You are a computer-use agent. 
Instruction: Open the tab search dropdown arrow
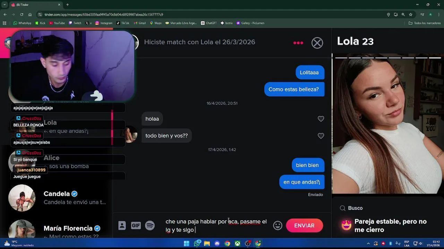click(x=5, y=5)
